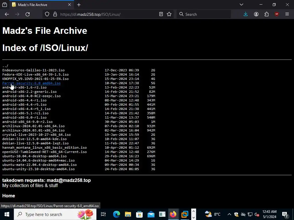The image size is (294, 220).
Task: Open the Extensions panel
Action: tap(266, 14)
